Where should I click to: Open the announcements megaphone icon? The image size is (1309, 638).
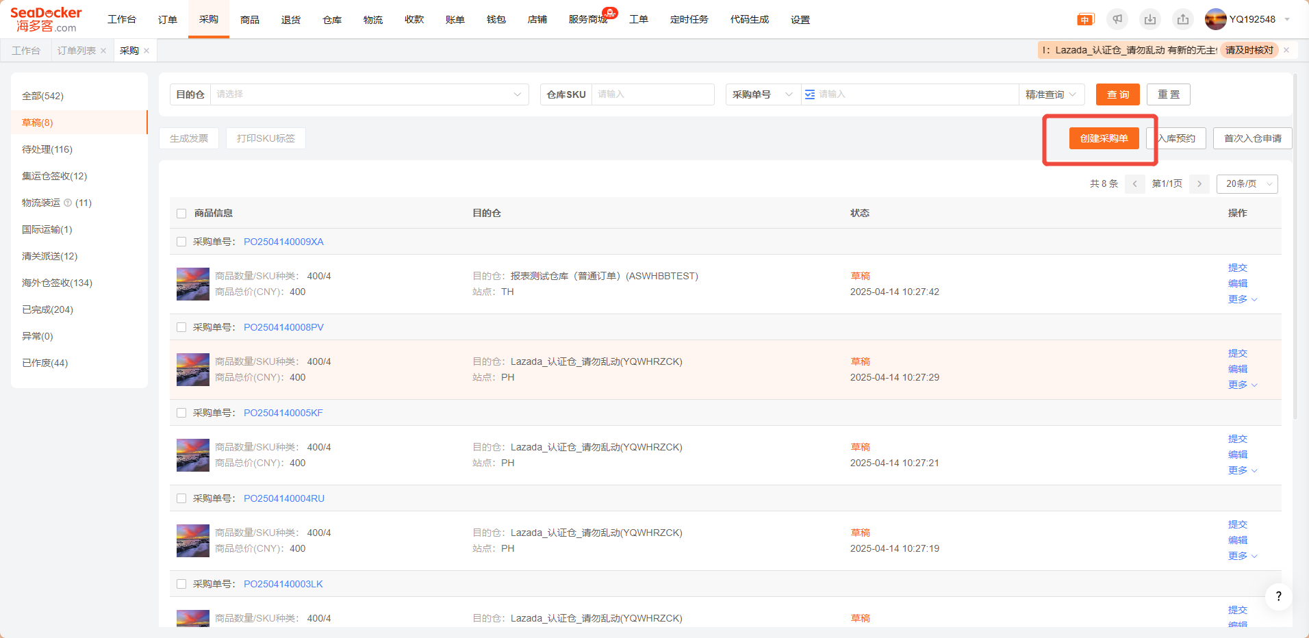1117,20
